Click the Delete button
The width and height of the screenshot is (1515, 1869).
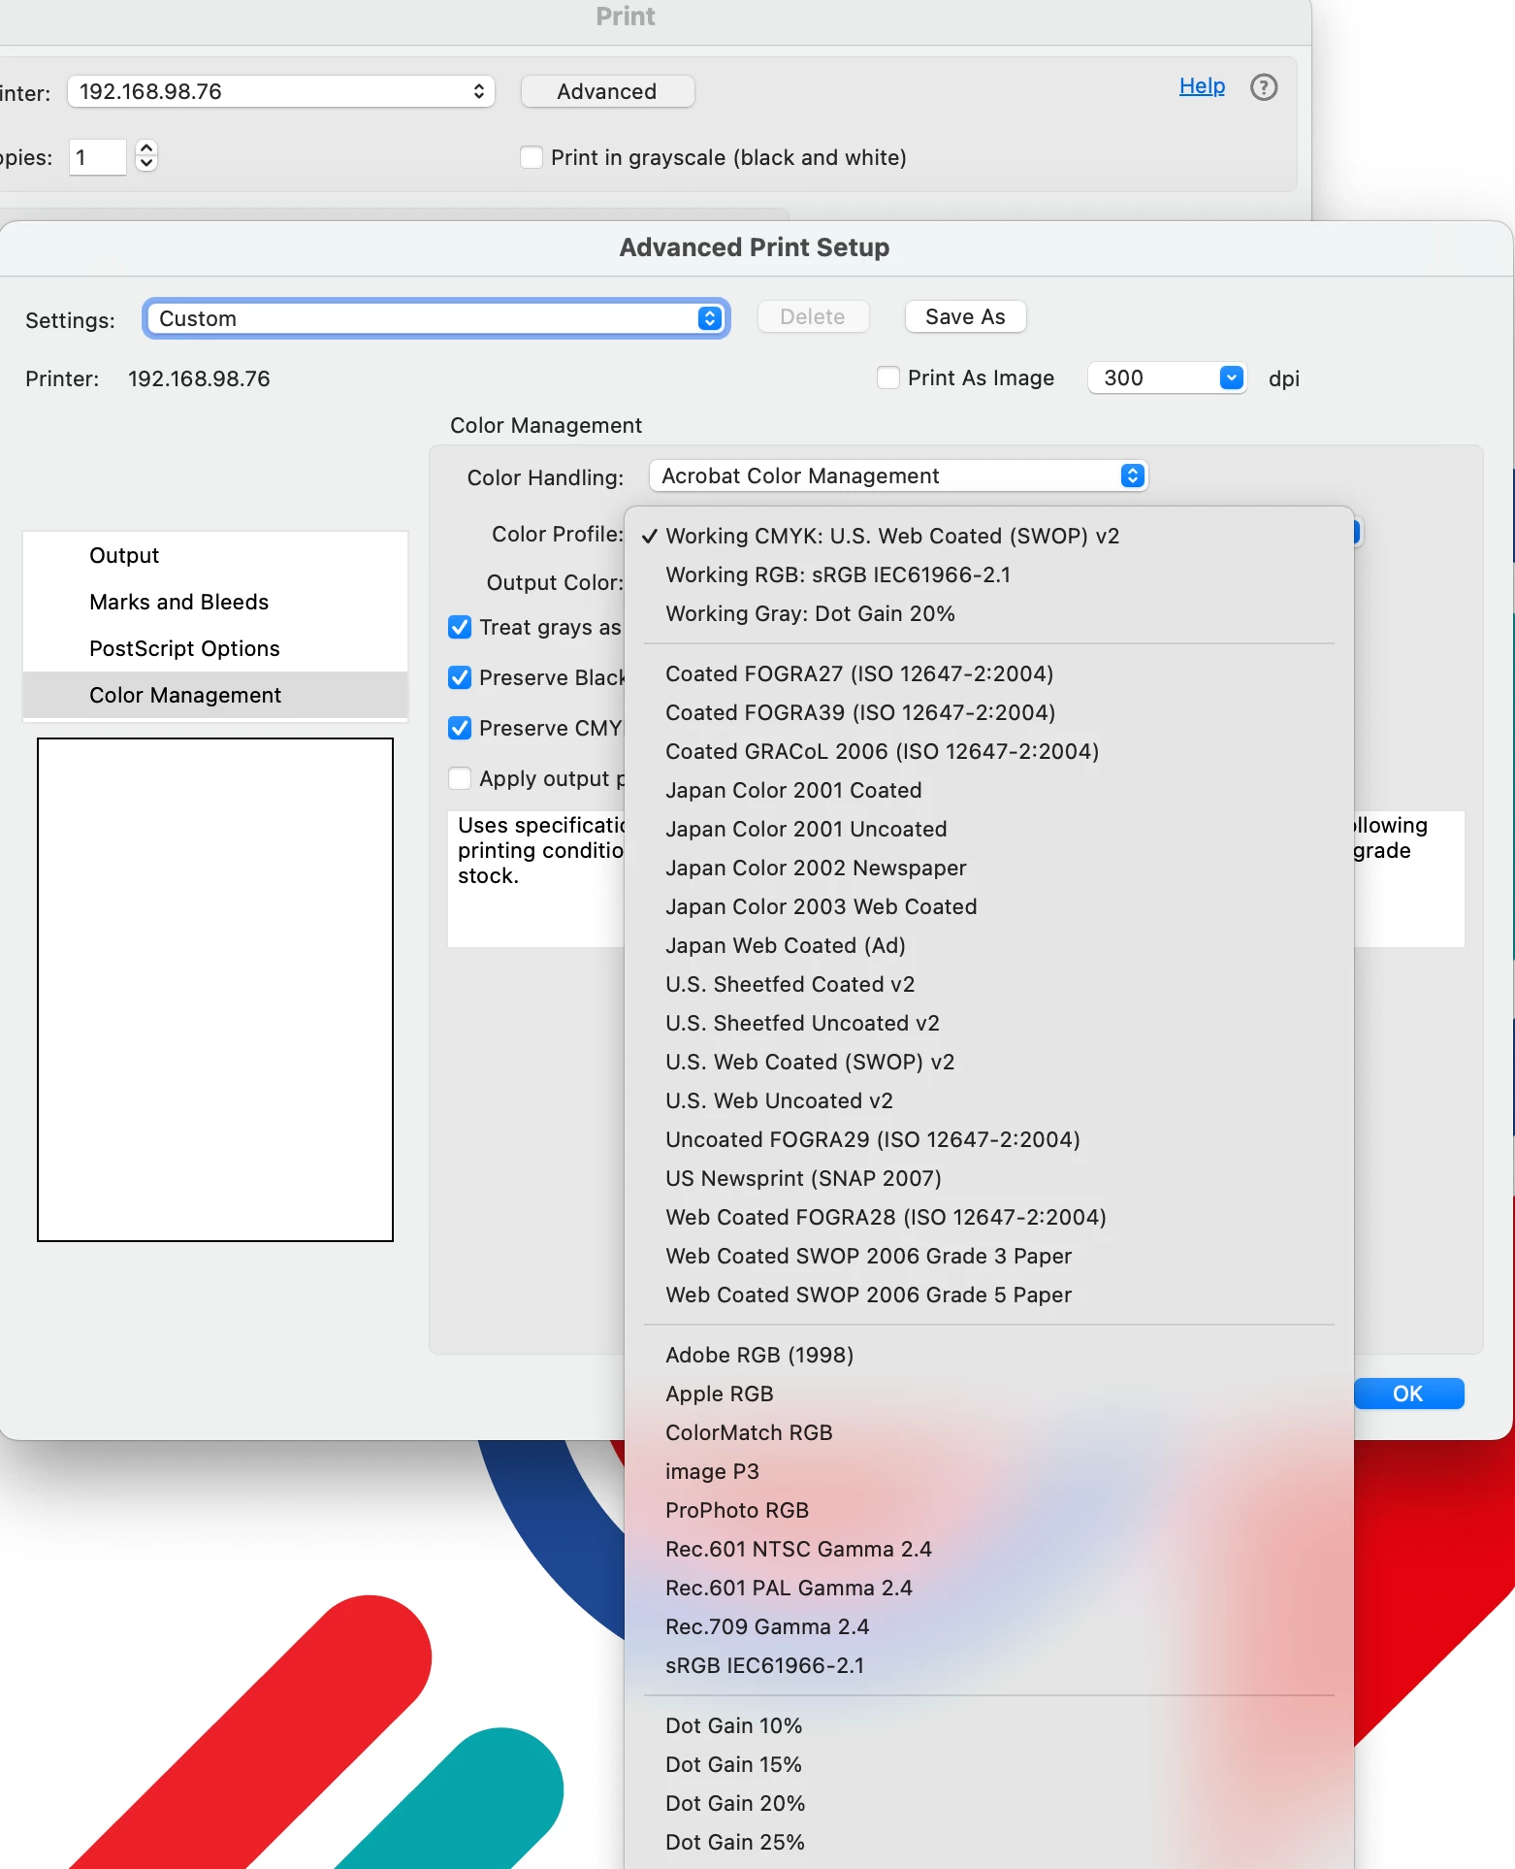[812, 316]
